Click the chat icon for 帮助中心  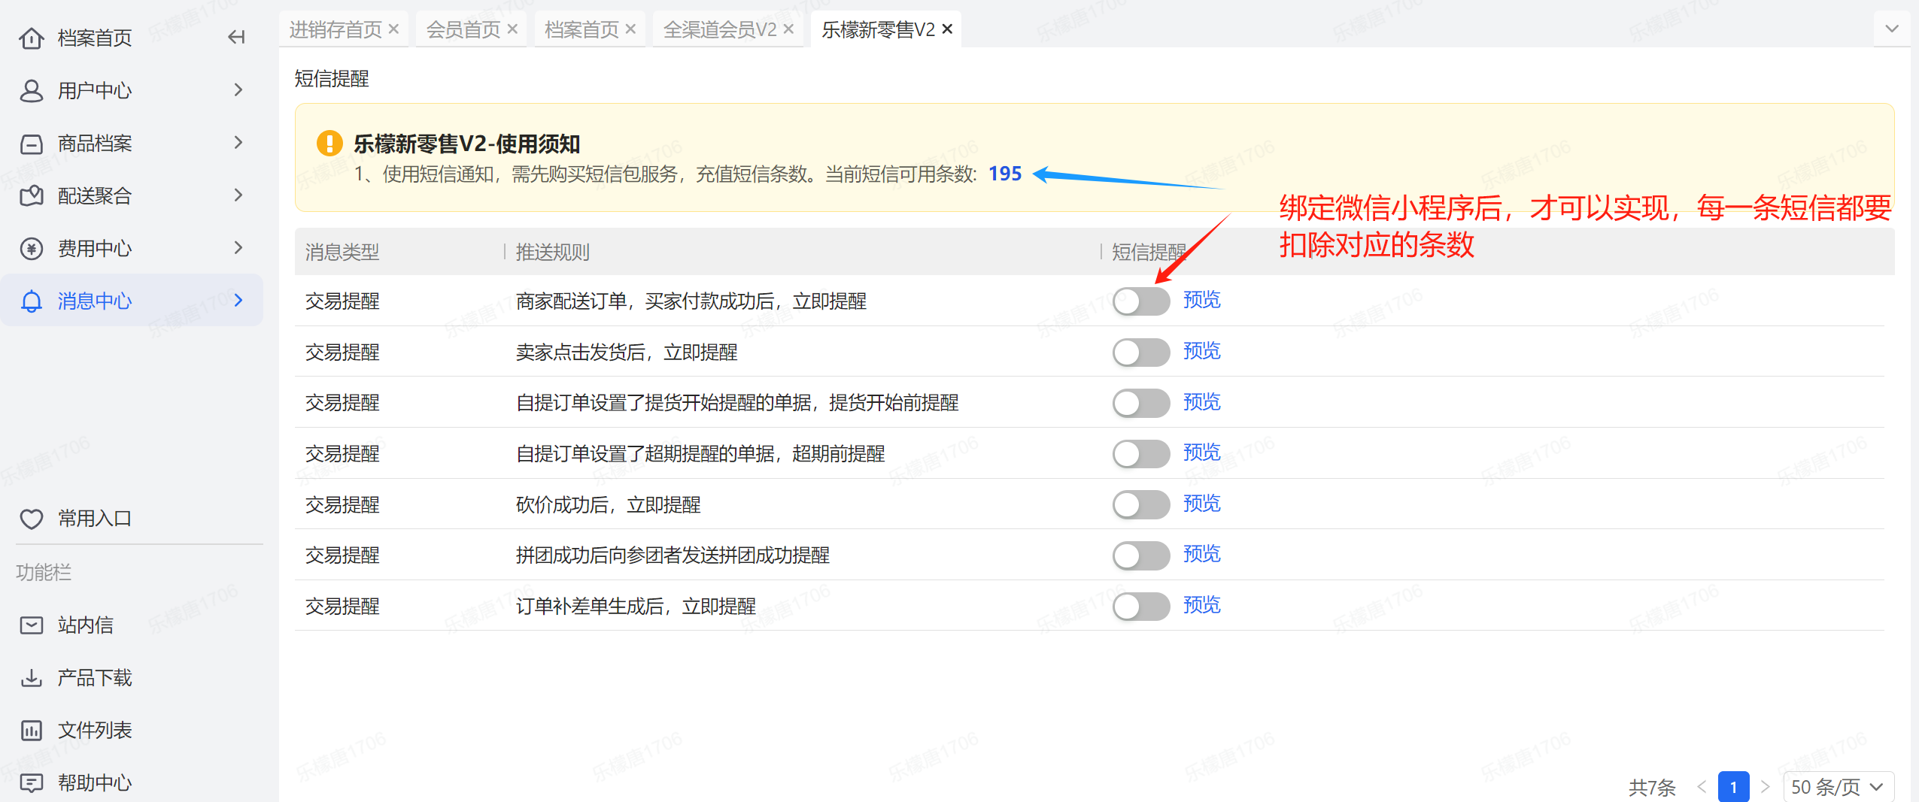coord(31,782)
